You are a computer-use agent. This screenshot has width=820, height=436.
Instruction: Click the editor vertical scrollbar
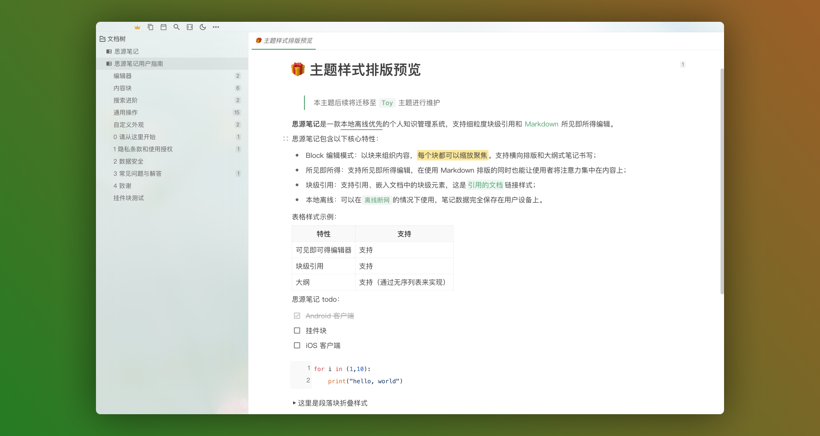tap(722, 181)
